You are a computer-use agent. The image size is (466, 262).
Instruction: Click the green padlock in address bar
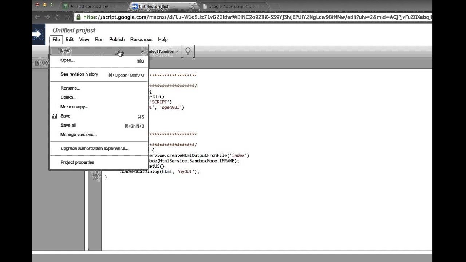pos(79,17)
